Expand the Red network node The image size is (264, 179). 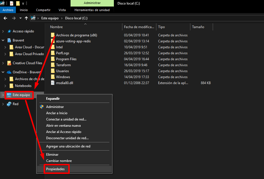click(x=3, y=104)
